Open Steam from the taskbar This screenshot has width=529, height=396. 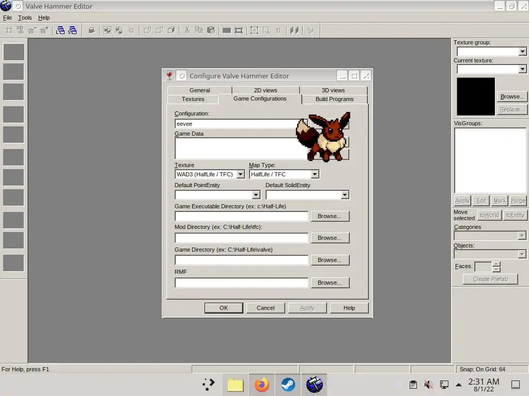point(288,385)
